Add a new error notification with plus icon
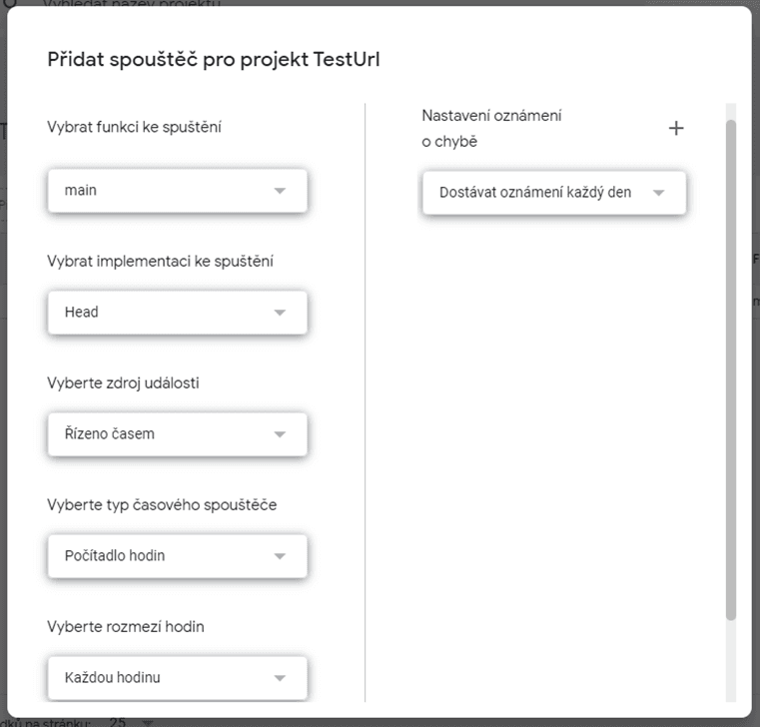The width and height of the screenshot is (760, 727). click(x=676, y=129)
